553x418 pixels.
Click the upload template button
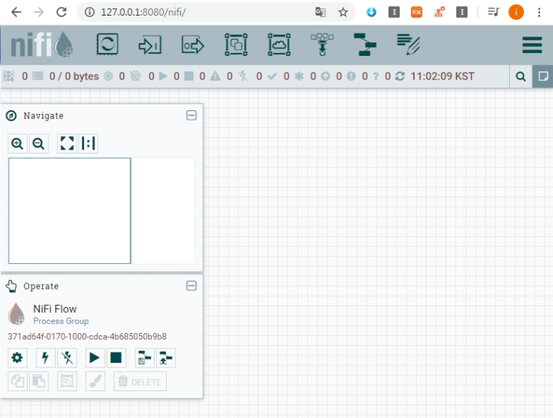pyautogui.click(x=166, y=358)
